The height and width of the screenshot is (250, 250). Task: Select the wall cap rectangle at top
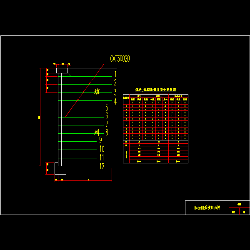point(62,71)
